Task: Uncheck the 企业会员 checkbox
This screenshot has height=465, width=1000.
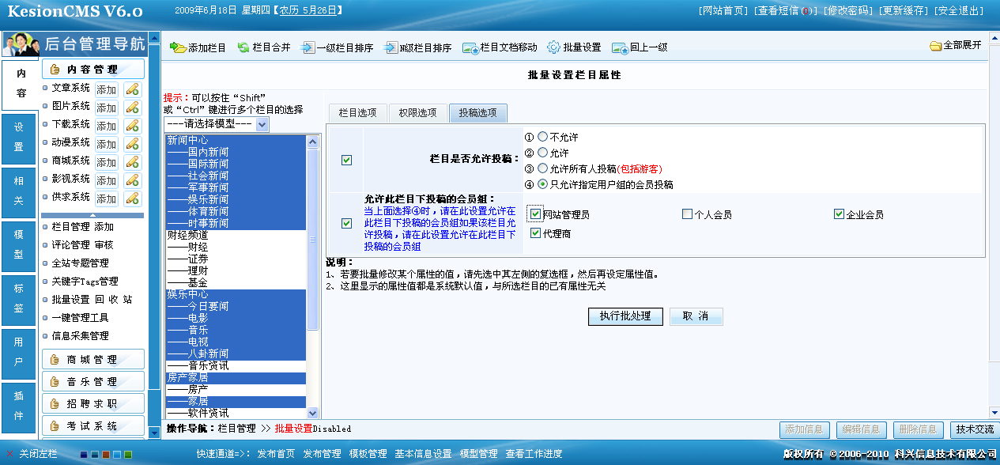Action: pos(839,214)
